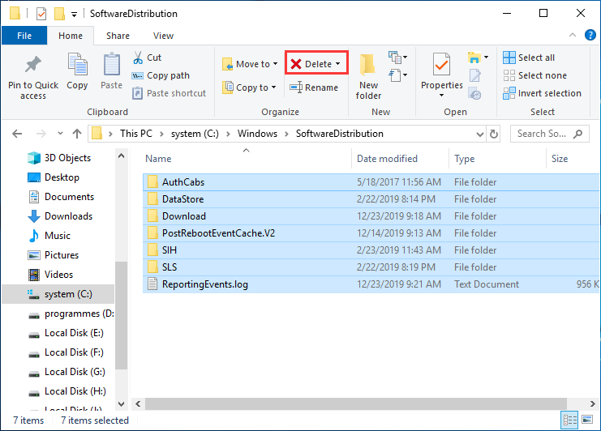Click the History icon in Open group
The width and height of the screenshot is (601, 431).
[x=475, y=93]
